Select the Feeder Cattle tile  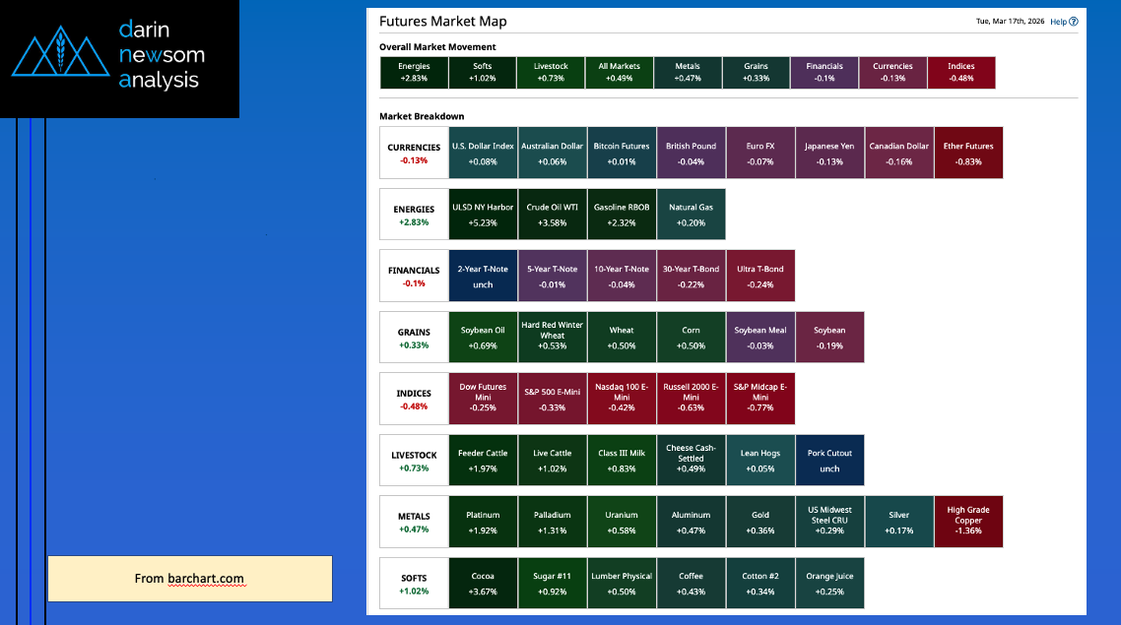tap(483, 460)
